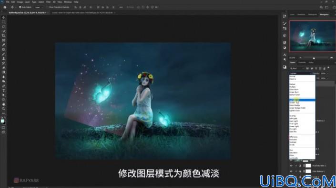The height and width of the screenshot is (188, 336).
Task: Switch to the Paths tab
Action: pyautogui.click(x=311, y=63)
